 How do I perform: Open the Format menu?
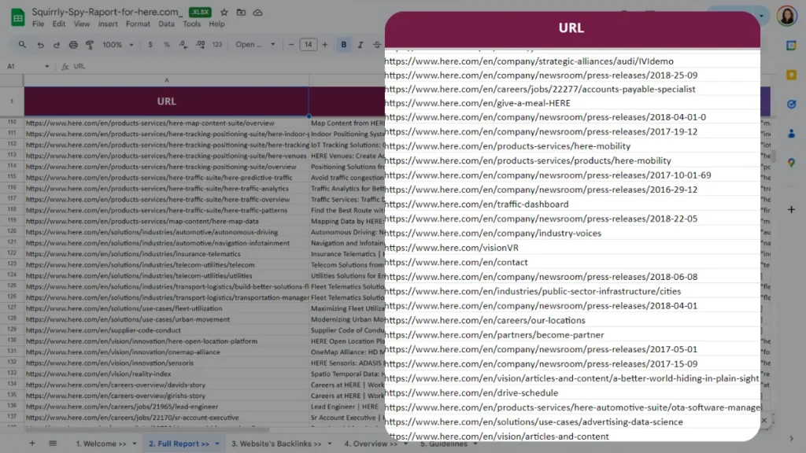click(138, 24)
